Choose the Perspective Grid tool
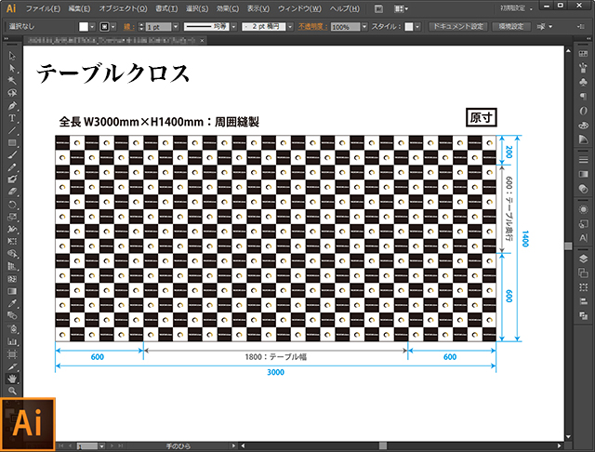The height and width of the screenshot is (452, 595). point(12,266)
